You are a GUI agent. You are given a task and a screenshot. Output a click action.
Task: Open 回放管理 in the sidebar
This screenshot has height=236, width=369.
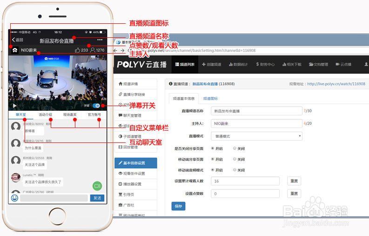[136, 147]
